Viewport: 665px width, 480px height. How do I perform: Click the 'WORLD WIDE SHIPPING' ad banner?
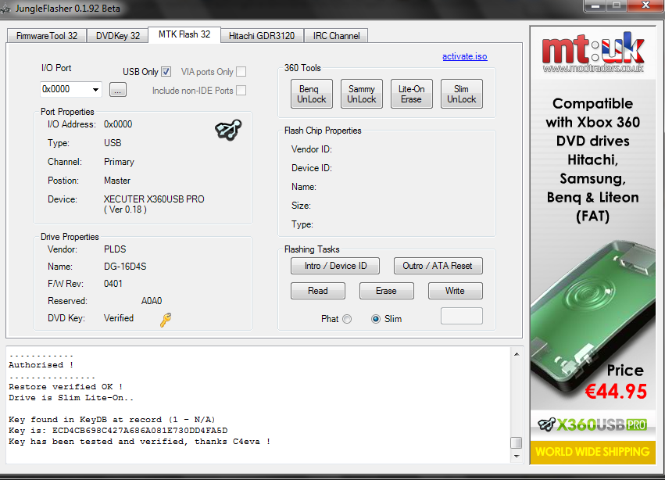tap(592, 452)
